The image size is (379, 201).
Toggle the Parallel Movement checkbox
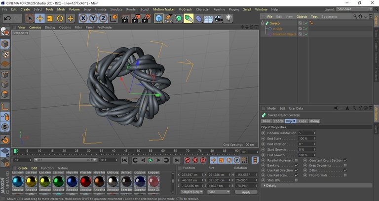[296, 160]
